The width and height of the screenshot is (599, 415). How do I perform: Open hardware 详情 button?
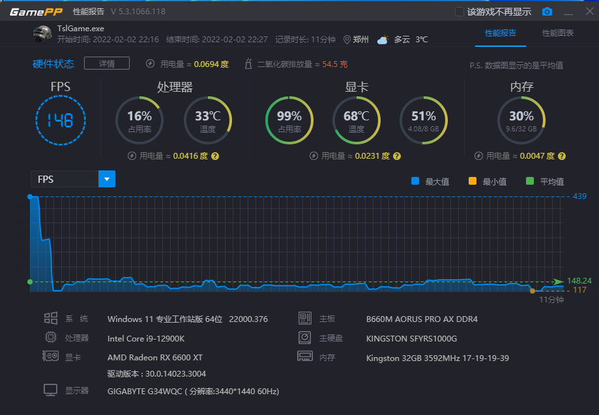click(x=107, y=63)
